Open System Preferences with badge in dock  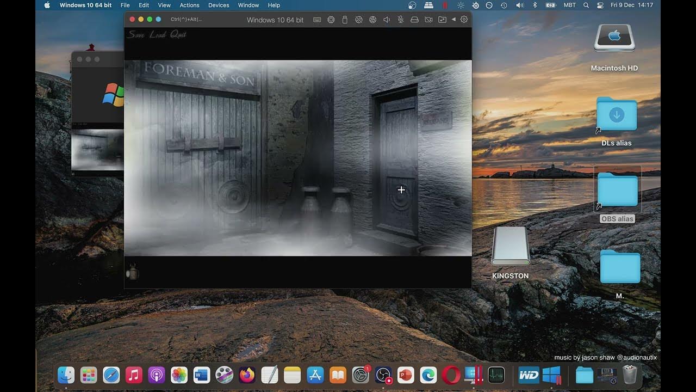pos(361,375)
